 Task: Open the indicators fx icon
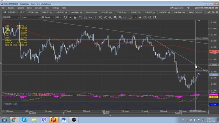click(100, 17)
